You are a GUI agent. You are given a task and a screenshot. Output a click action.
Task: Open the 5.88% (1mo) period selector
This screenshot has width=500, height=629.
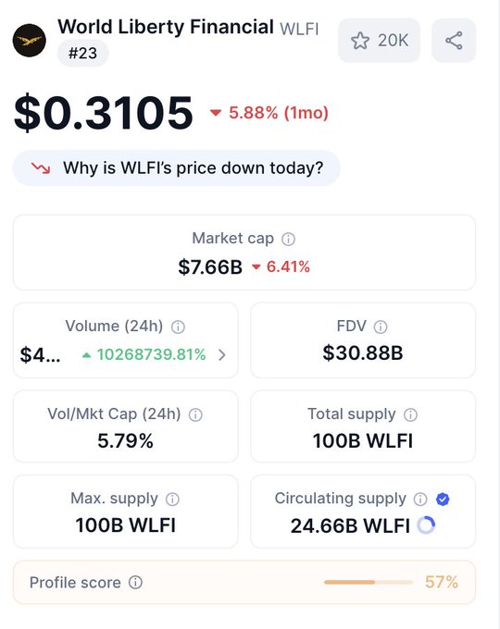pos(269,113)
